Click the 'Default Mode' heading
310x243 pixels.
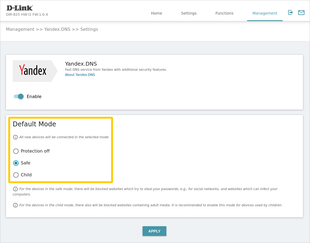point(34,124)
